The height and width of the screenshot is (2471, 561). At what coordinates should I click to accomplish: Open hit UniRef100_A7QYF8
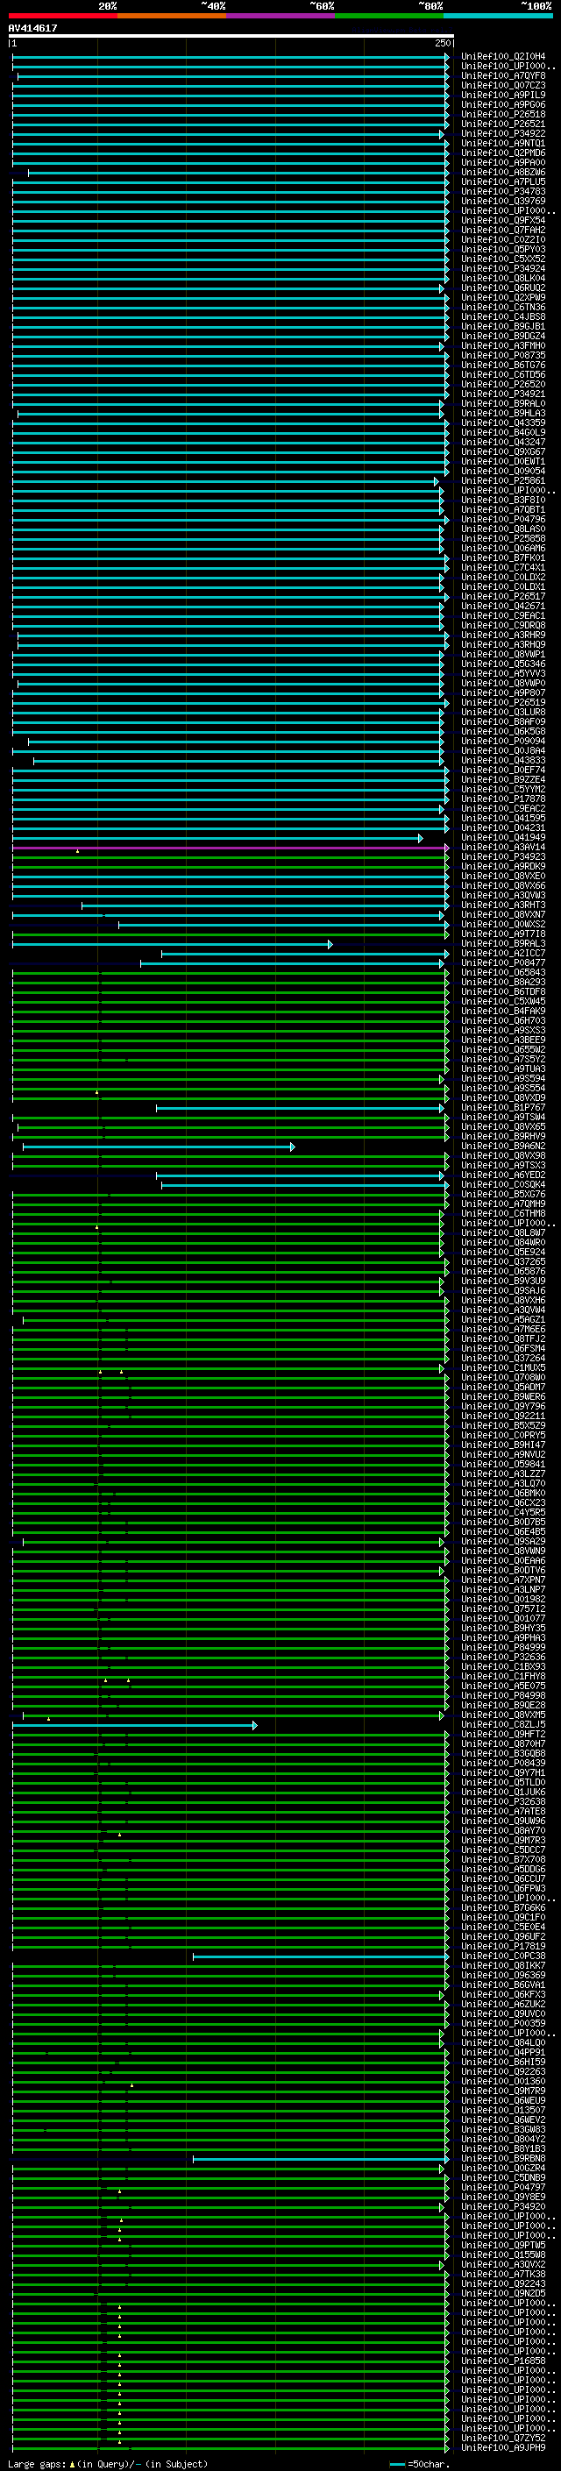pyautogui.click(x=503, y=75)
